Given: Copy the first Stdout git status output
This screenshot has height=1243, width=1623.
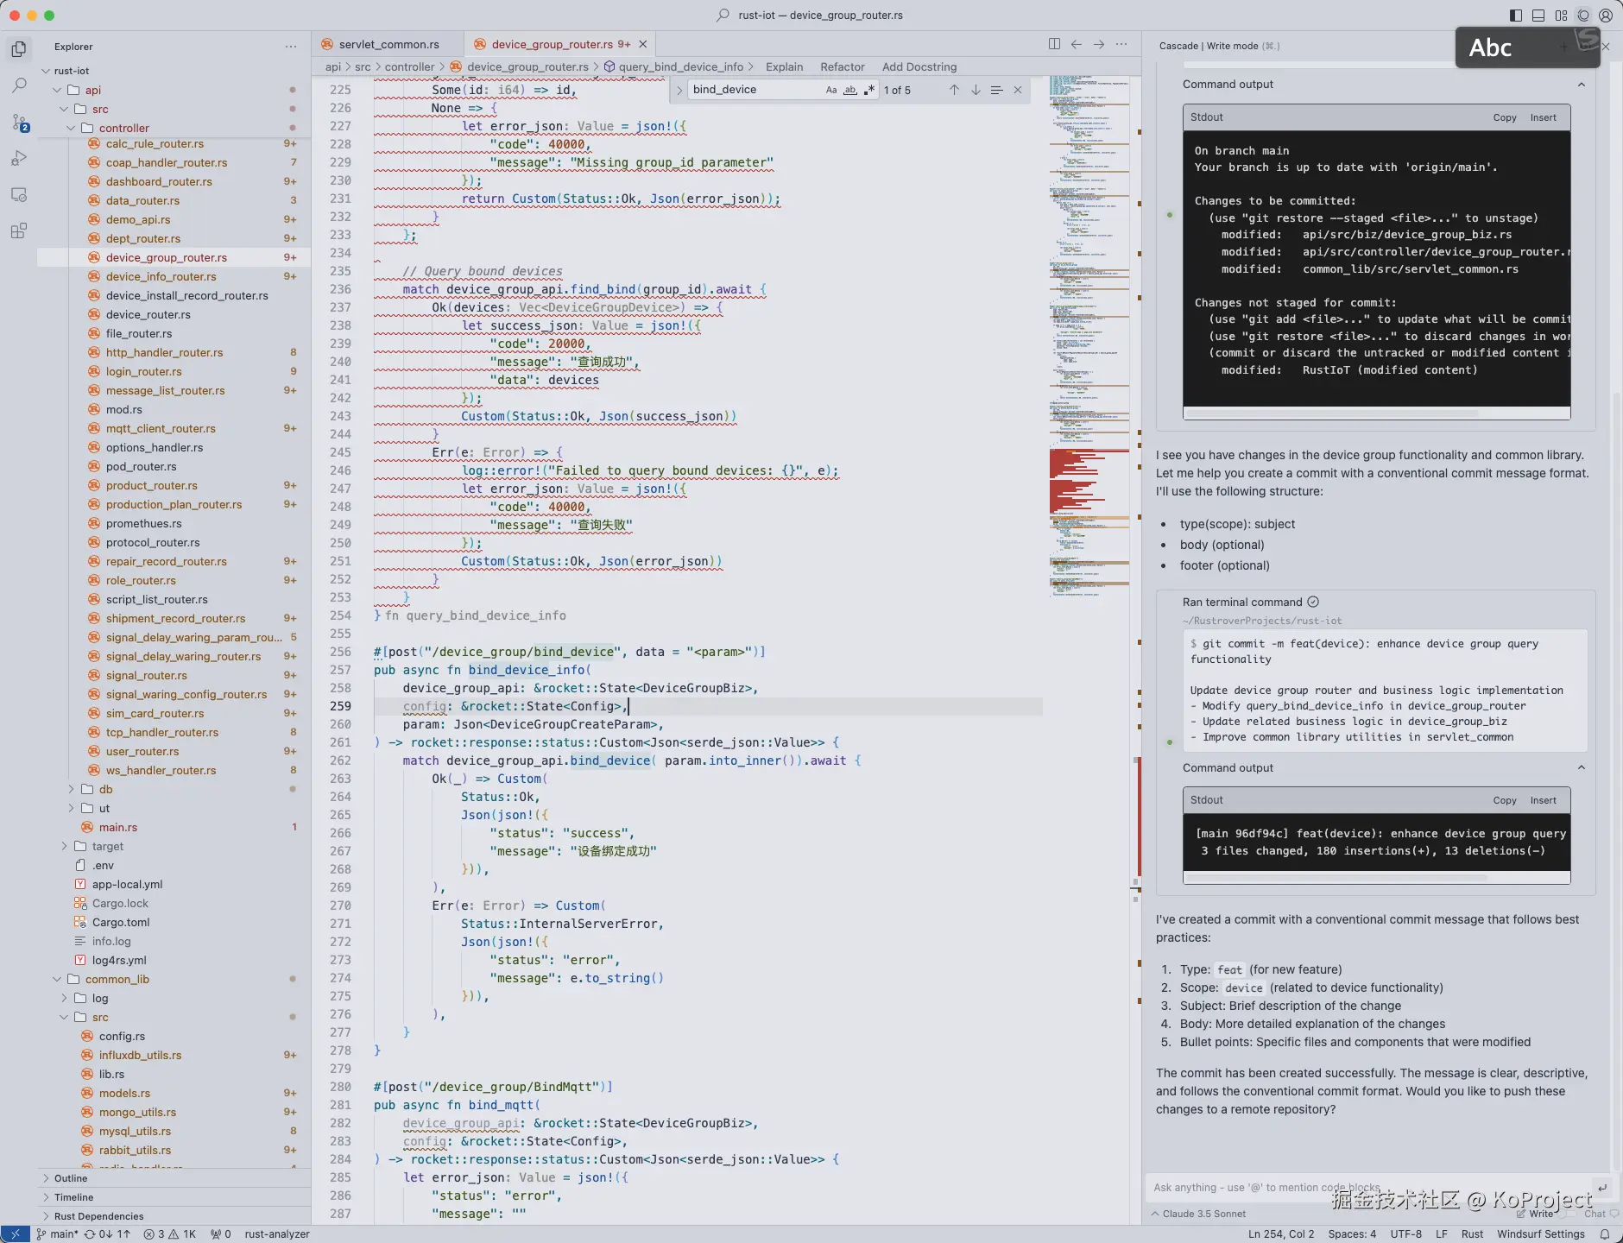Looking at the screenshot, I should pos(1505,117).
